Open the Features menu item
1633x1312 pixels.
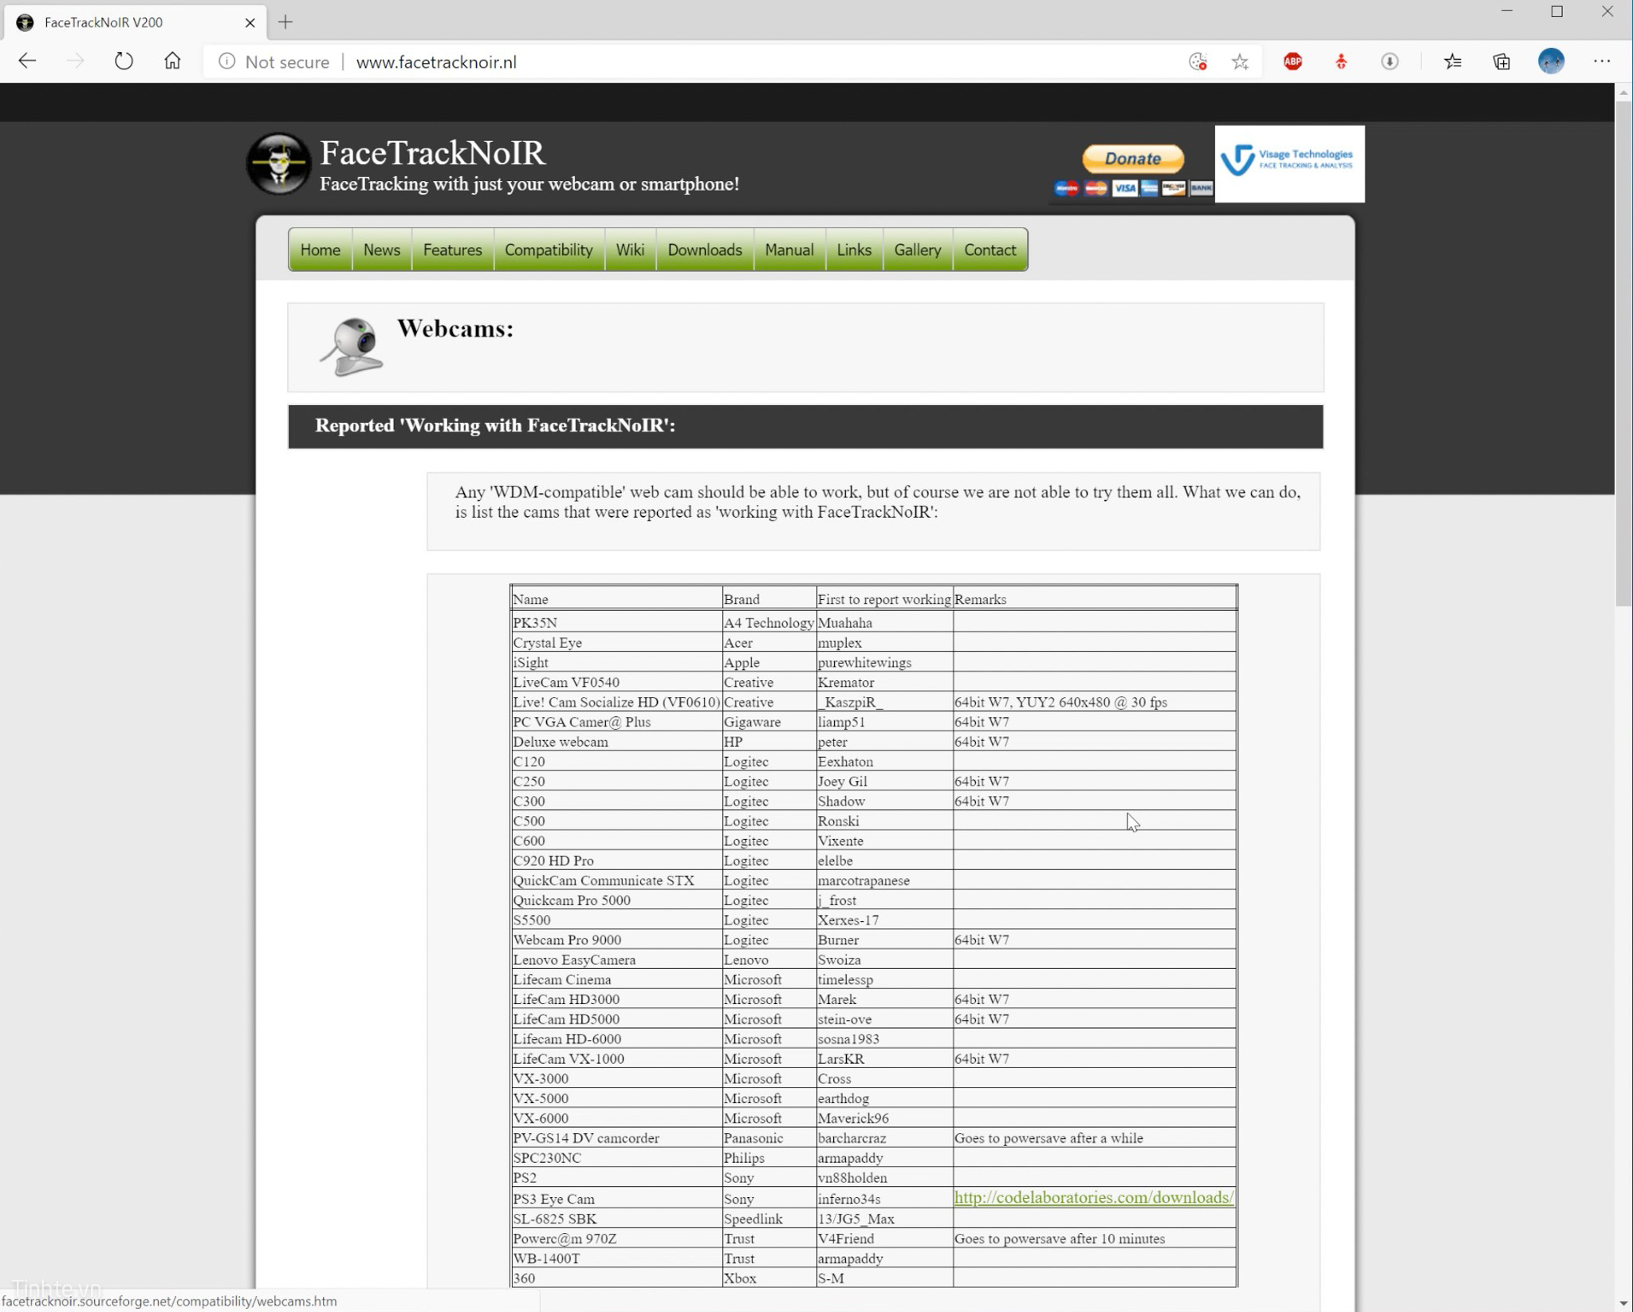[x=452, y=250]
